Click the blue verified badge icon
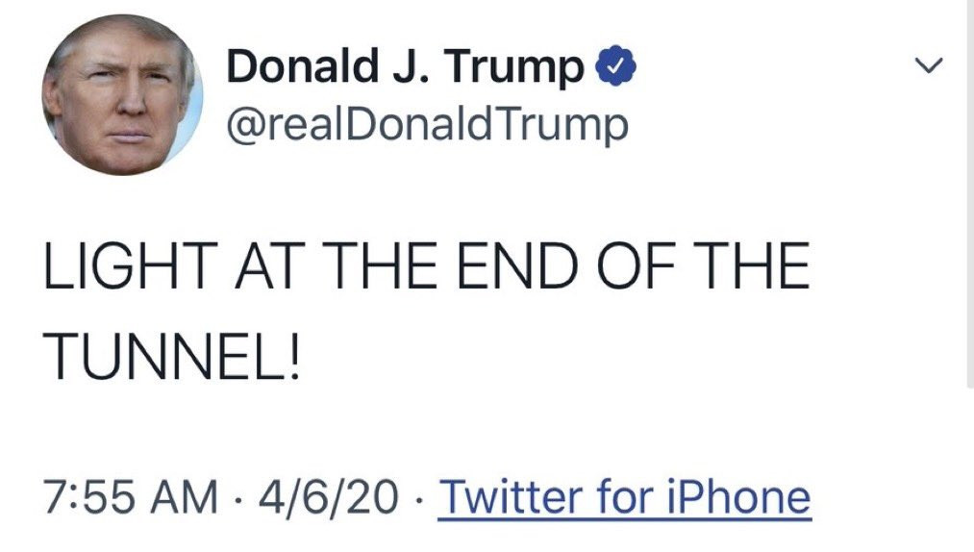Viewport: 974px width, 552px height. coord(615,67)
